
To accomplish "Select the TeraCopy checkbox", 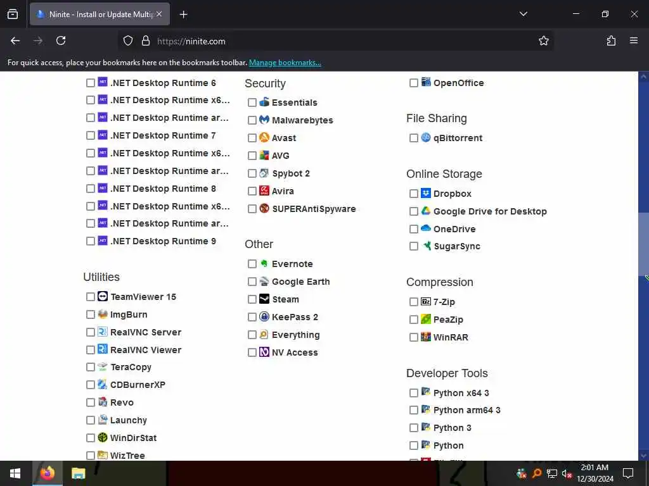I will [90, 367].
